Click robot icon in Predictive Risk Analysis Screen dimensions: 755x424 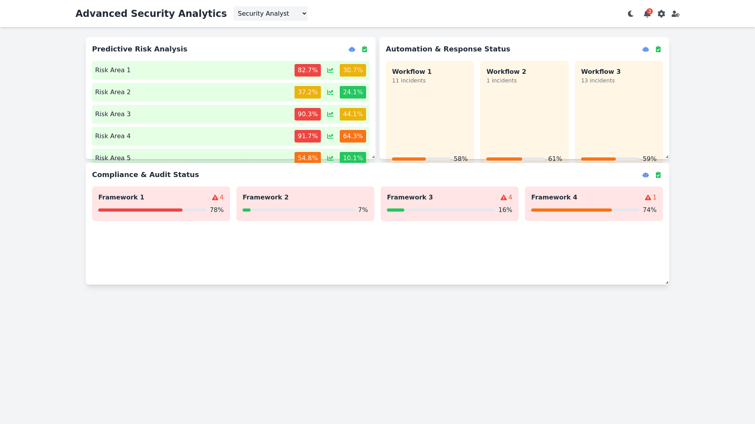352,49
